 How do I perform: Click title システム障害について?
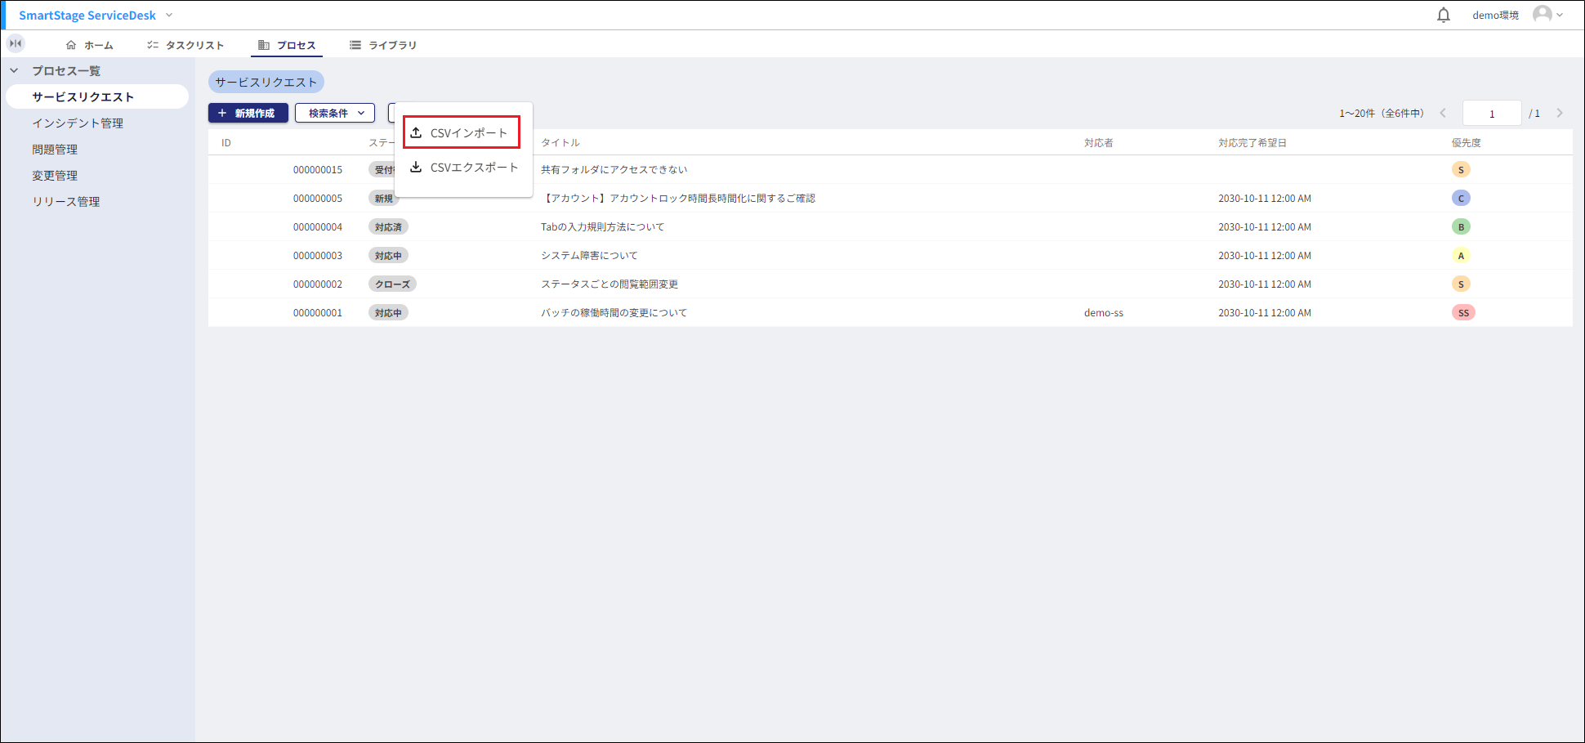pyautogui.click(x=589, y=255)
